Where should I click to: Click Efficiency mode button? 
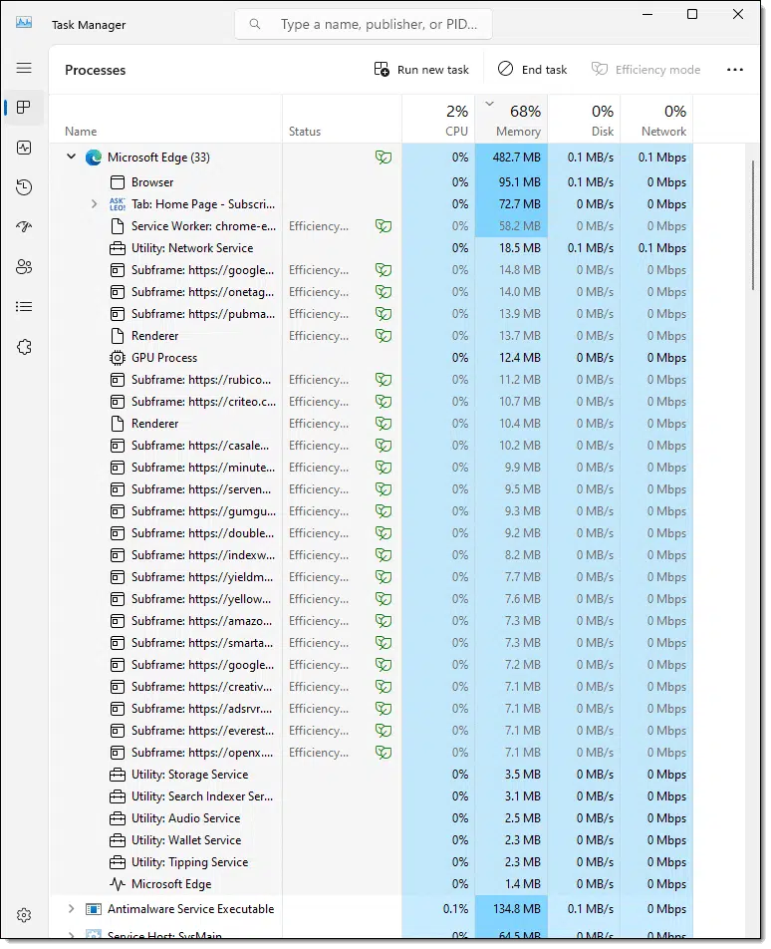645,70
